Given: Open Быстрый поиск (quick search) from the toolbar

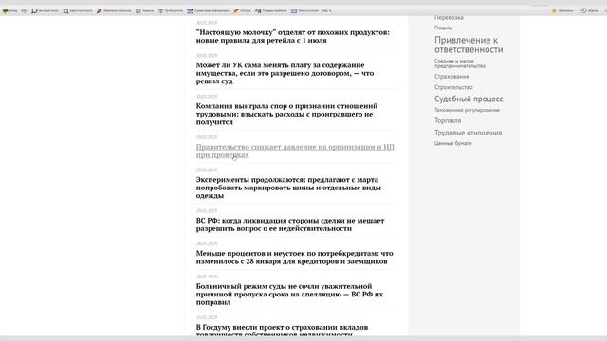Looking at the screenshot, I should (45, 10).
